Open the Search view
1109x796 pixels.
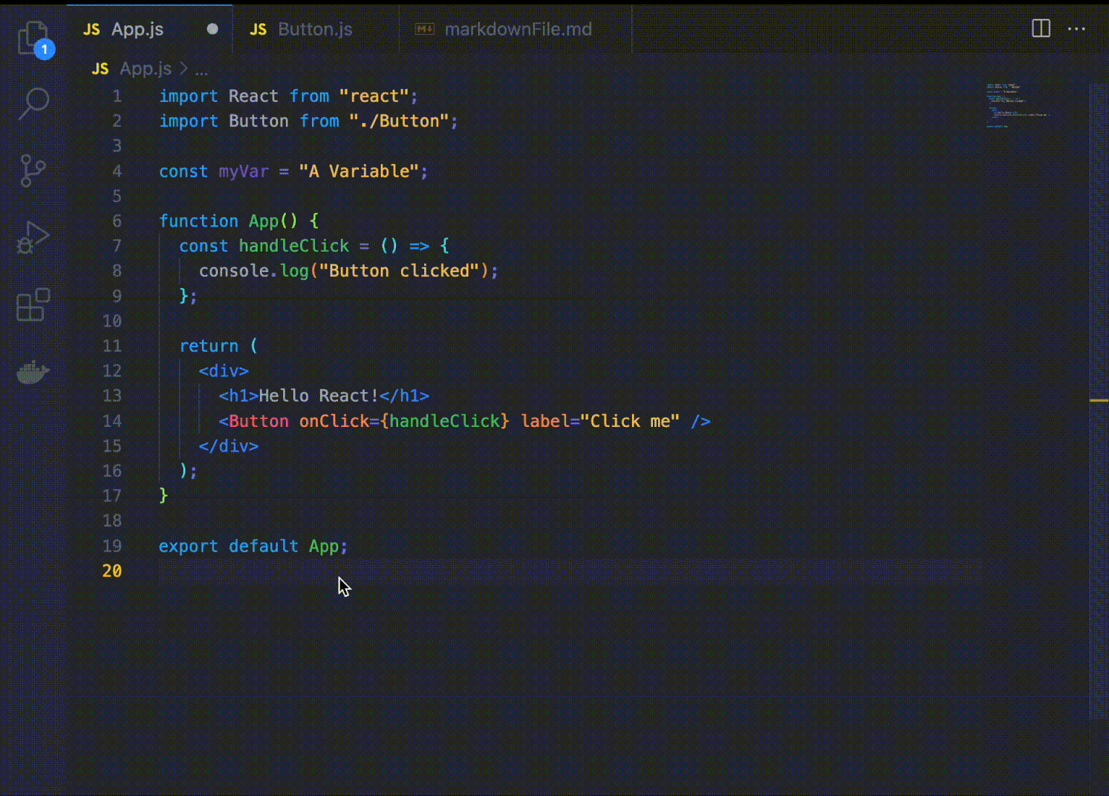[x=33, y=103]
